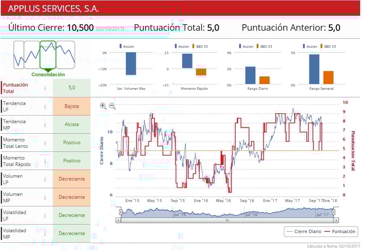Click the Cierre Diario vertical axis title
Viewport: 365px width, 250px height.
click(x=101, y=151)
